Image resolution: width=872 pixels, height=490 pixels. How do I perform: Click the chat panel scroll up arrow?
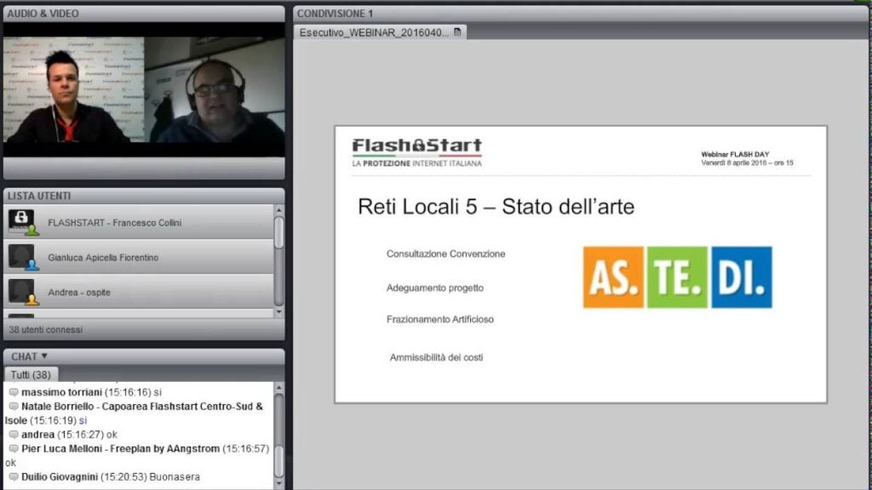(x=279, y=387)
